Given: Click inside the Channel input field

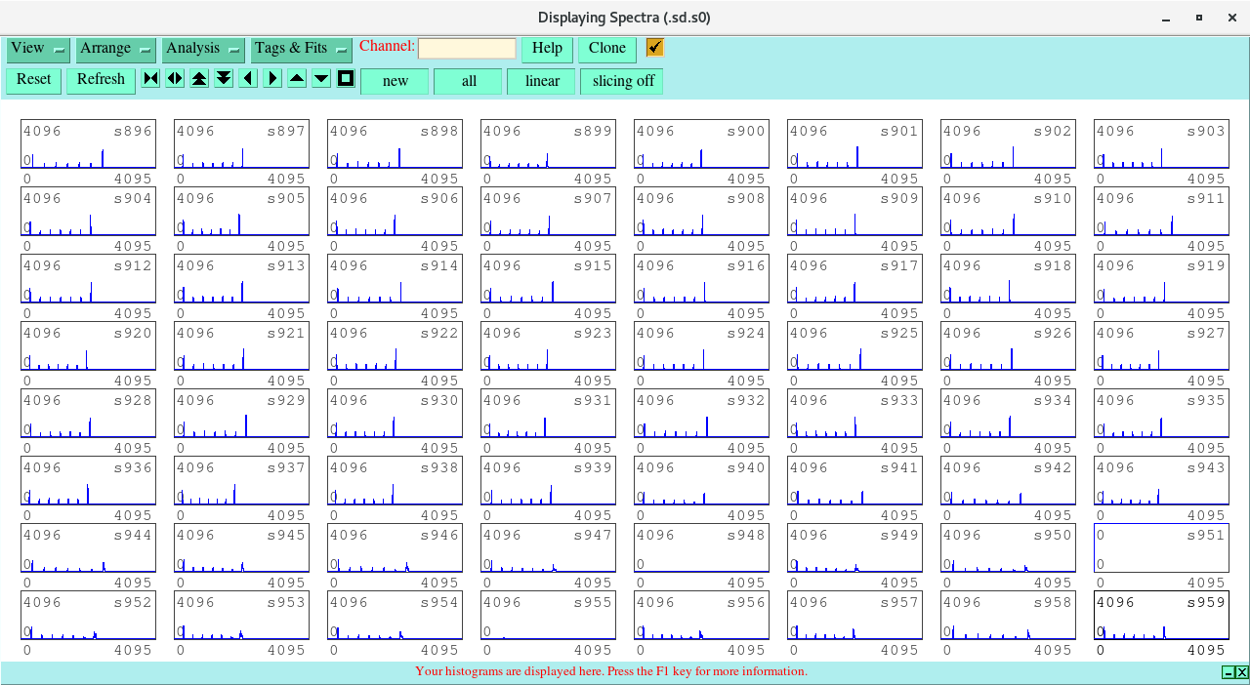Looking at the screenshot, I should point(467,49).
